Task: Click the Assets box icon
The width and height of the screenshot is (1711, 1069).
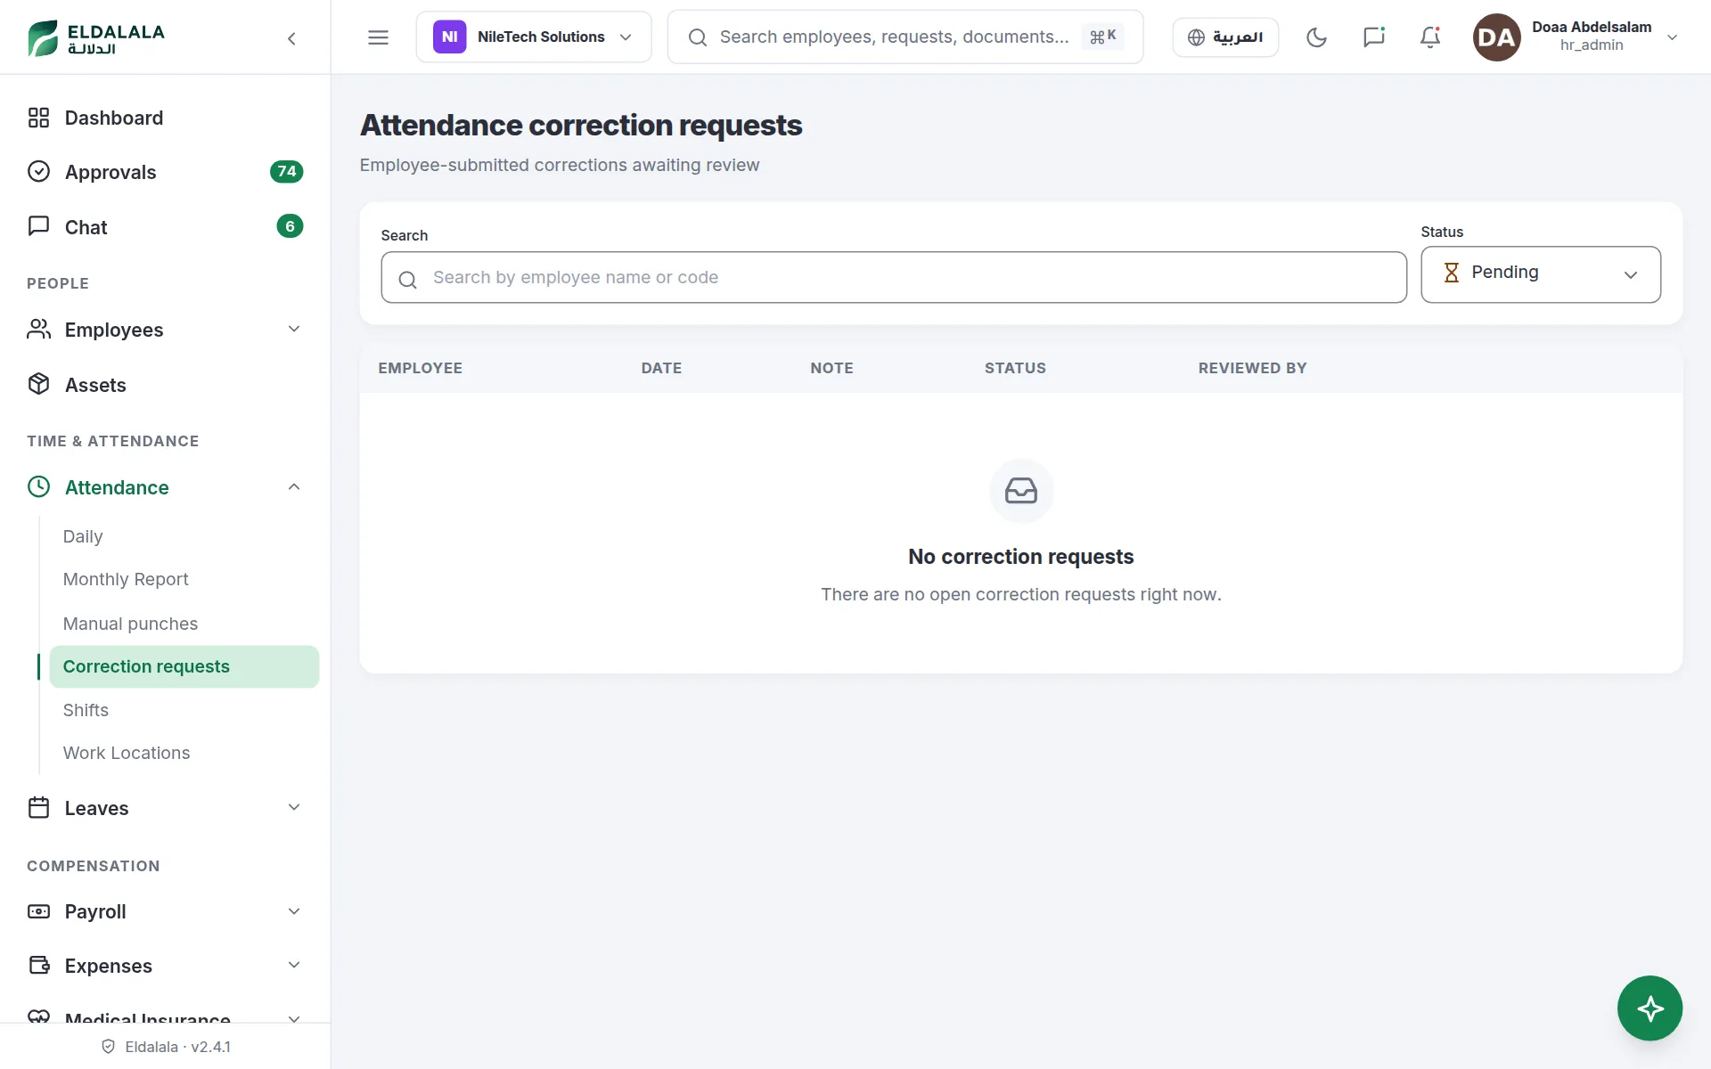Action: pos(38,384)
